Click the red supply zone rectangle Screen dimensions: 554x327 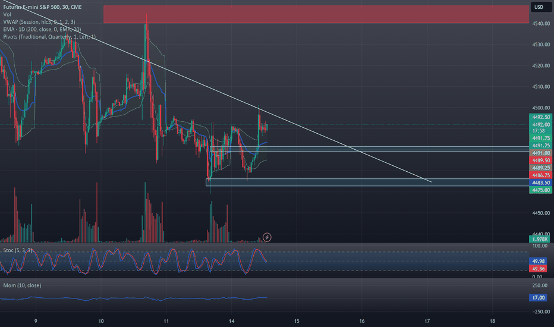(x=316, y=14)
